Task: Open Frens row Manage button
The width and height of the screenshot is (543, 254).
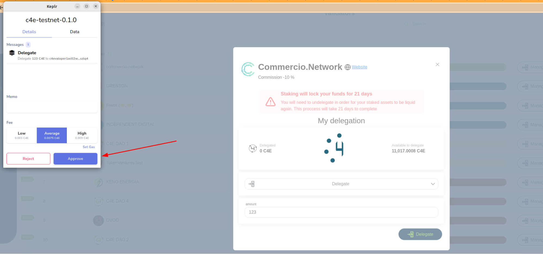Action: point(530,106)
